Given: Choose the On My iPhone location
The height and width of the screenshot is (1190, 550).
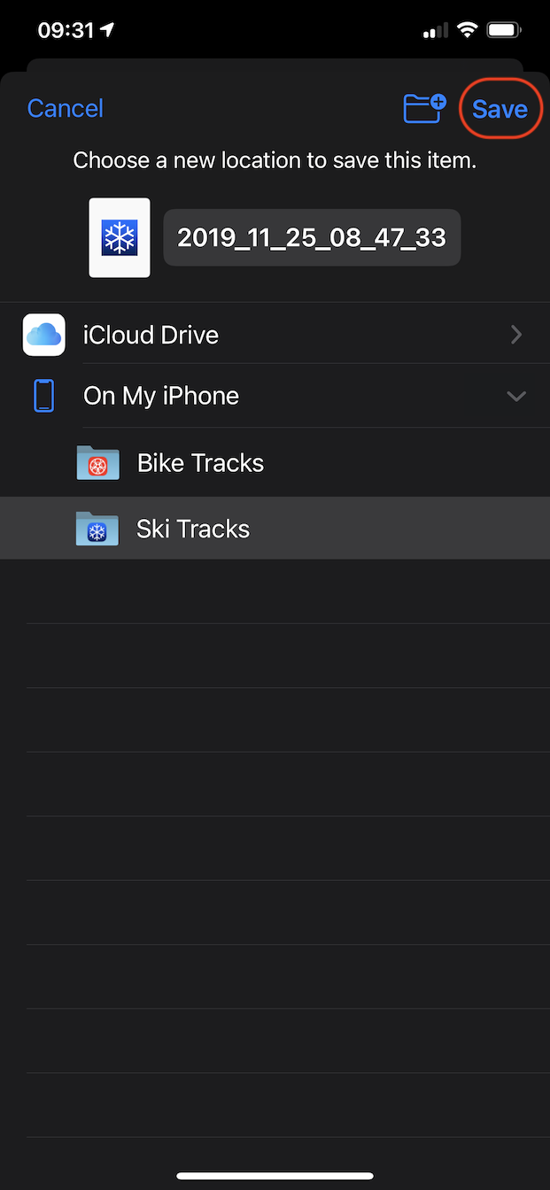Looking at the screenshot, I should coord(275,396).
